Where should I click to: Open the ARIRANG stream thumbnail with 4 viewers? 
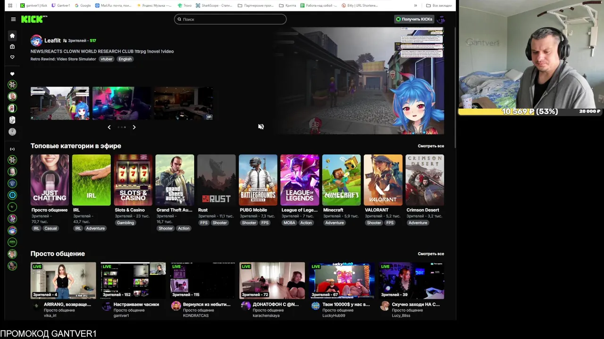click(63, 280)
